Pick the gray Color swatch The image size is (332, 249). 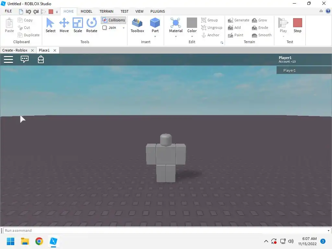pos(192,23)
